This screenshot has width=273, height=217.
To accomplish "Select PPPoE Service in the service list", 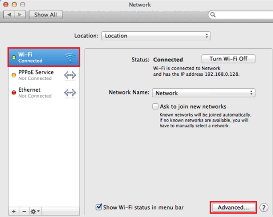I will [36, 75].
